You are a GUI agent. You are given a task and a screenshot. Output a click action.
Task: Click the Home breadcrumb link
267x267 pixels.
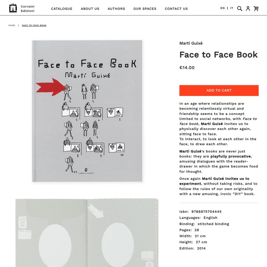coord(12,25)
